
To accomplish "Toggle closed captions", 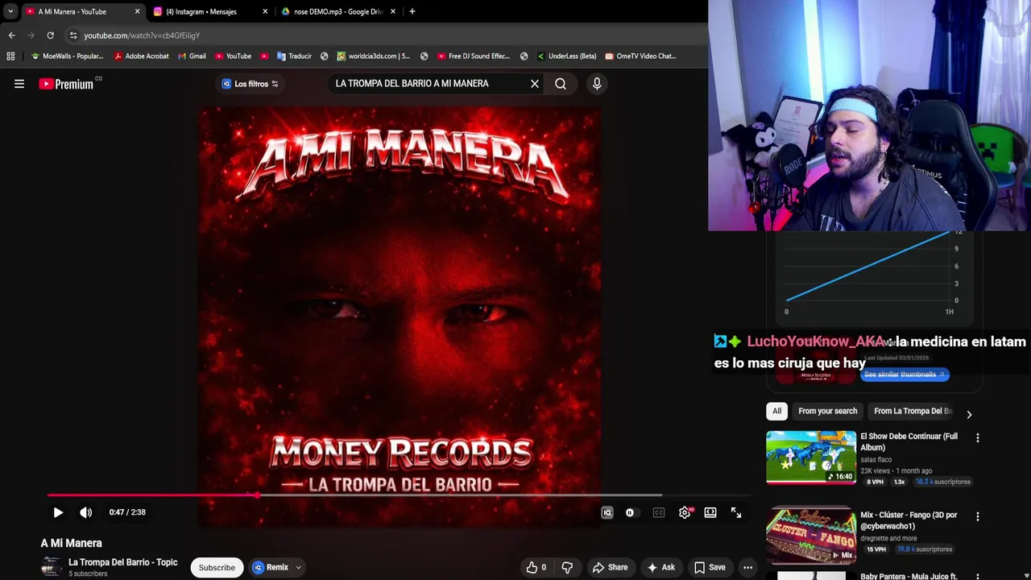I will pyautogui.click(x=659, y=512).
